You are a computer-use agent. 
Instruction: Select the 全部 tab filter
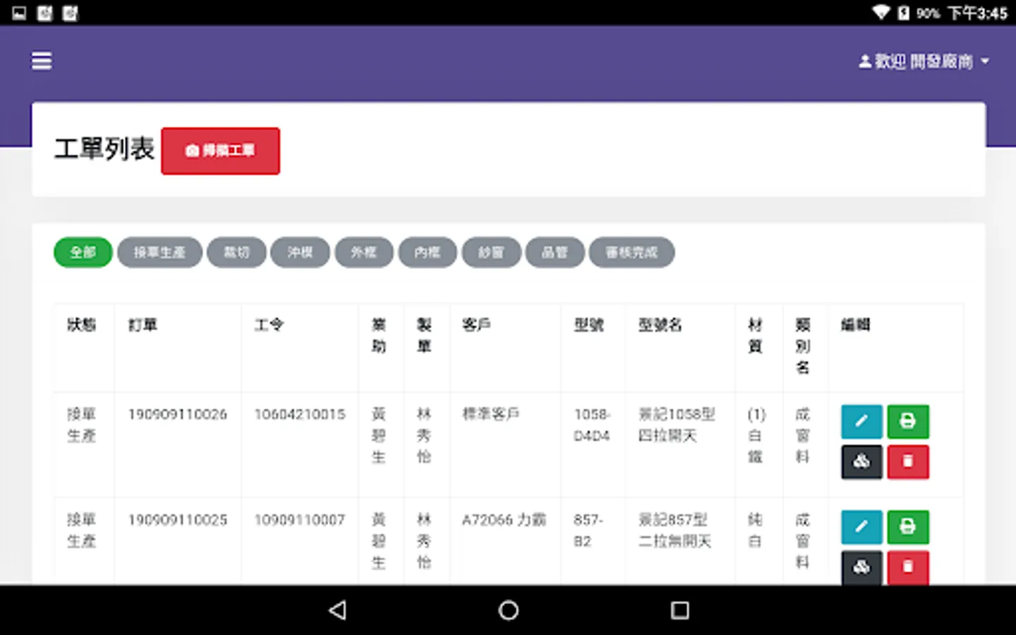point(83,252)
